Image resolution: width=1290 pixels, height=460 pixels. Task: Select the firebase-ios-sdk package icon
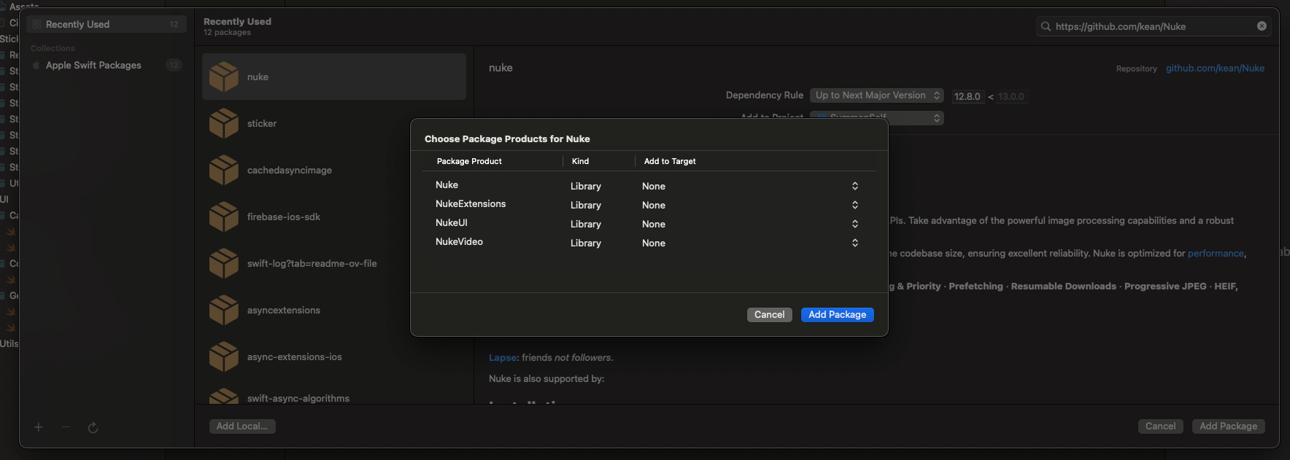tap(223, 217)
